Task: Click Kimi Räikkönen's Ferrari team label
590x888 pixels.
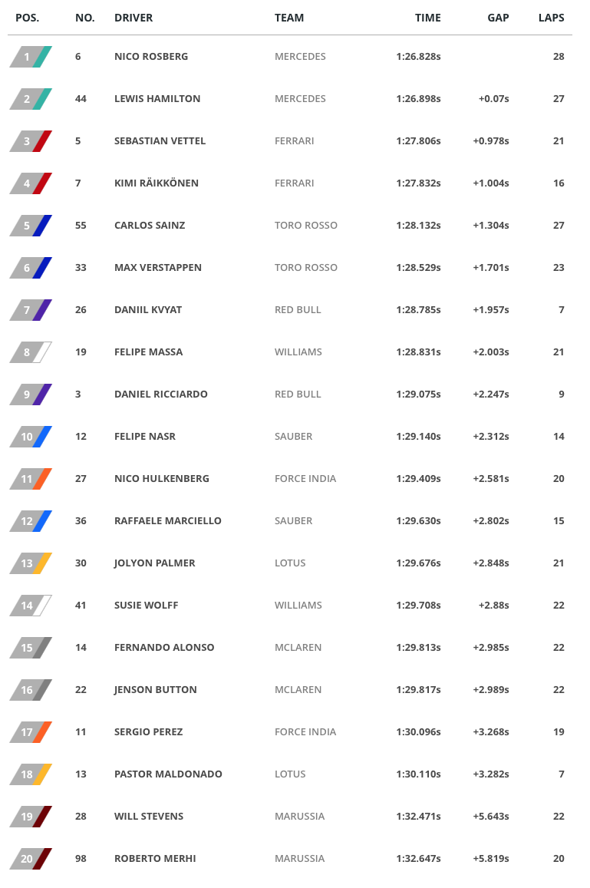Action: pos(294,183)
